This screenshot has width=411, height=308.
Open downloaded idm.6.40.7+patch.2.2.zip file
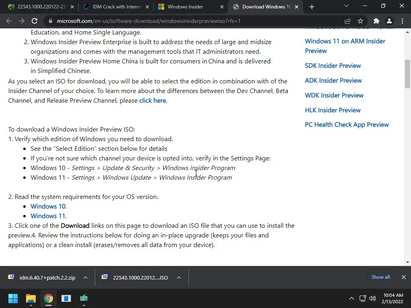pyautogui.click(x=47, y=278)
